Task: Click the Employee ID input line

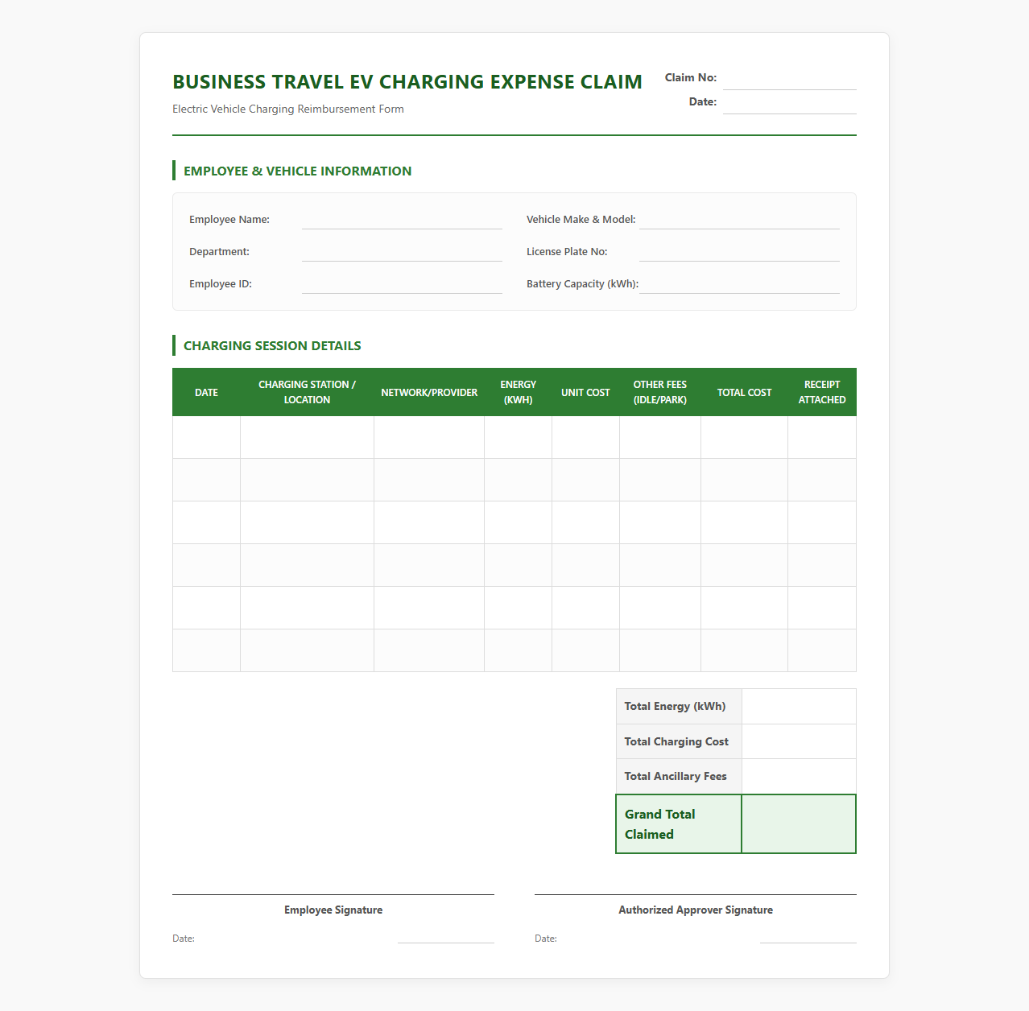Action: (402, 284)
